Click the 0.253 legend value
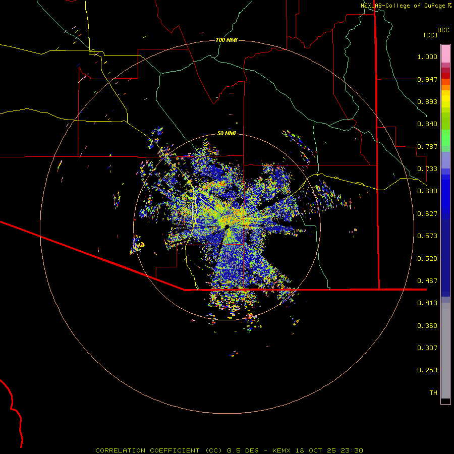Viewport: 454px width, 454px height. pyautogui.click(x=427, y=370)
